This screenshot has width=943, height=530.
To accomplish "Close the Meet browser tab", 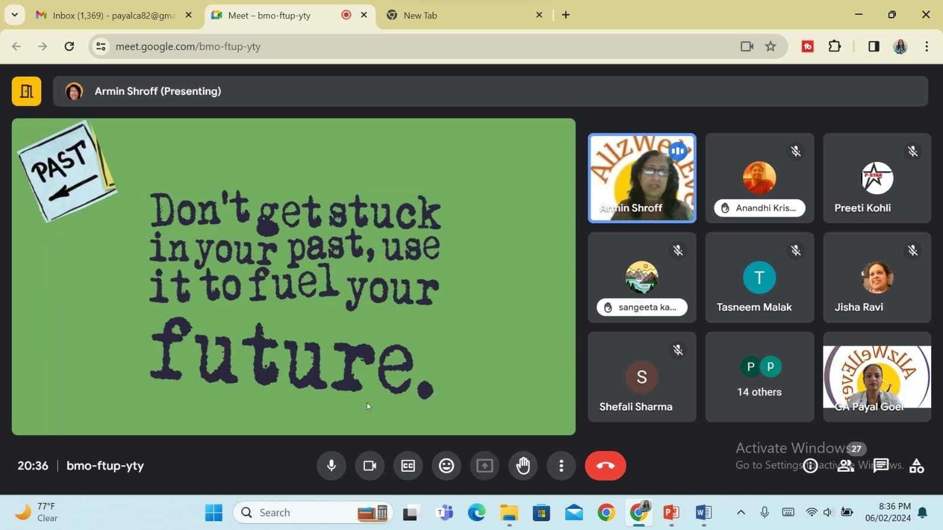I will 364,15.
